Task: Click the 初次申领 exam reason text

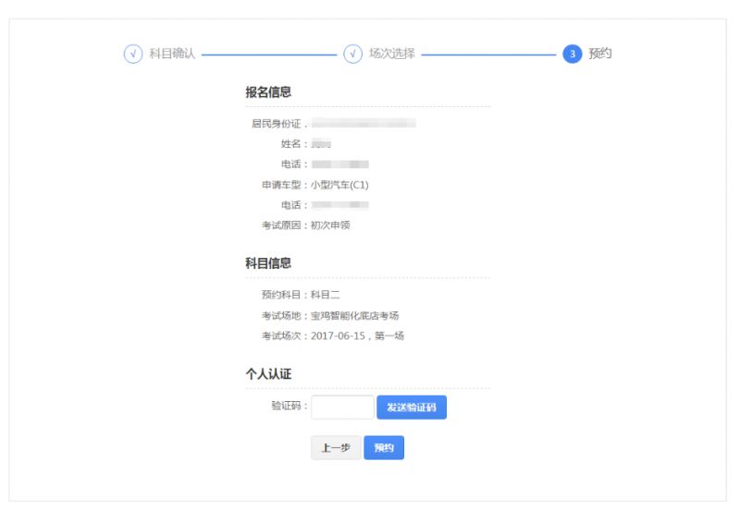Action: pyautogui.click(x=330, y=225)
